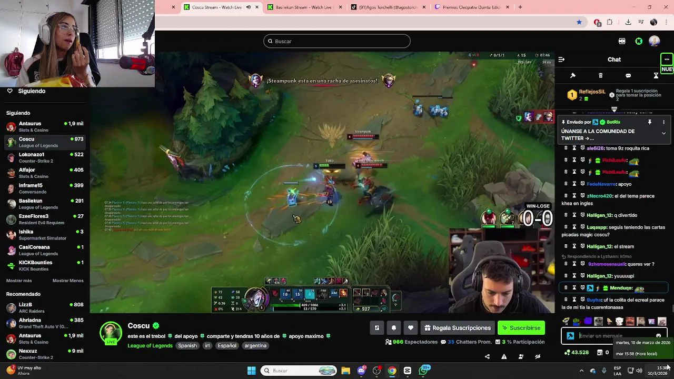Open Nexxuz recommended channel
The image size is (674, 379).
45,354
